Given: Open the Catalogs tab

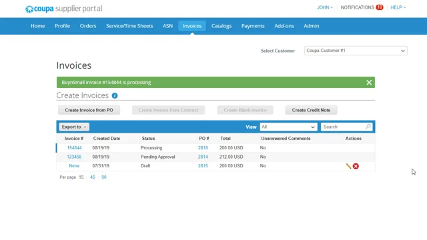Looking at the screenshot, I should coord(222,26).
